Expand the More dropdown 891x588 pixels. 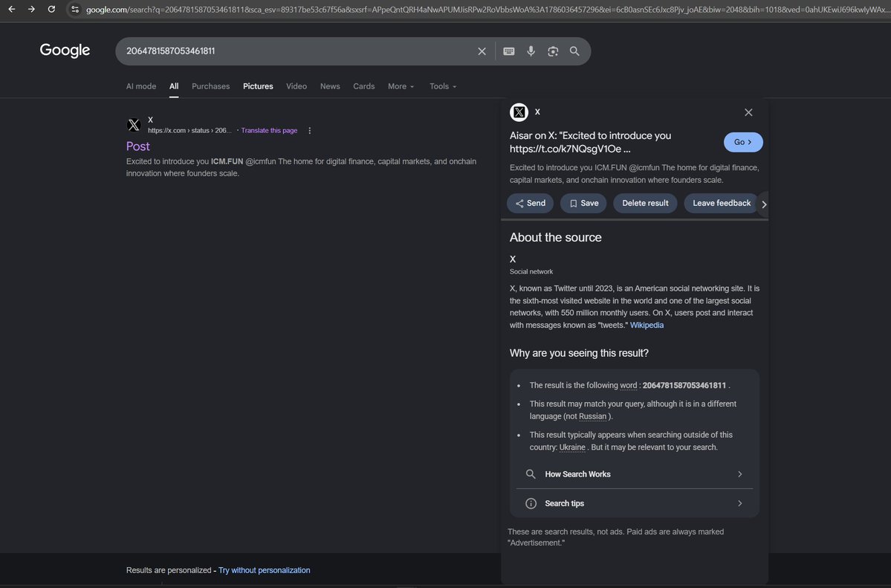[x=401, y=86]
